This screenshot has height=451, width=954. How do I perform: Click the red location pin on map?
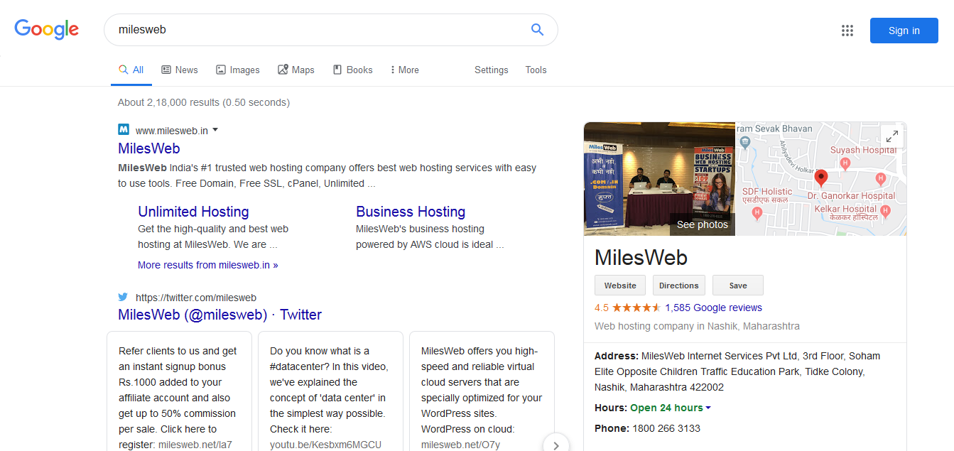point(821,178)
